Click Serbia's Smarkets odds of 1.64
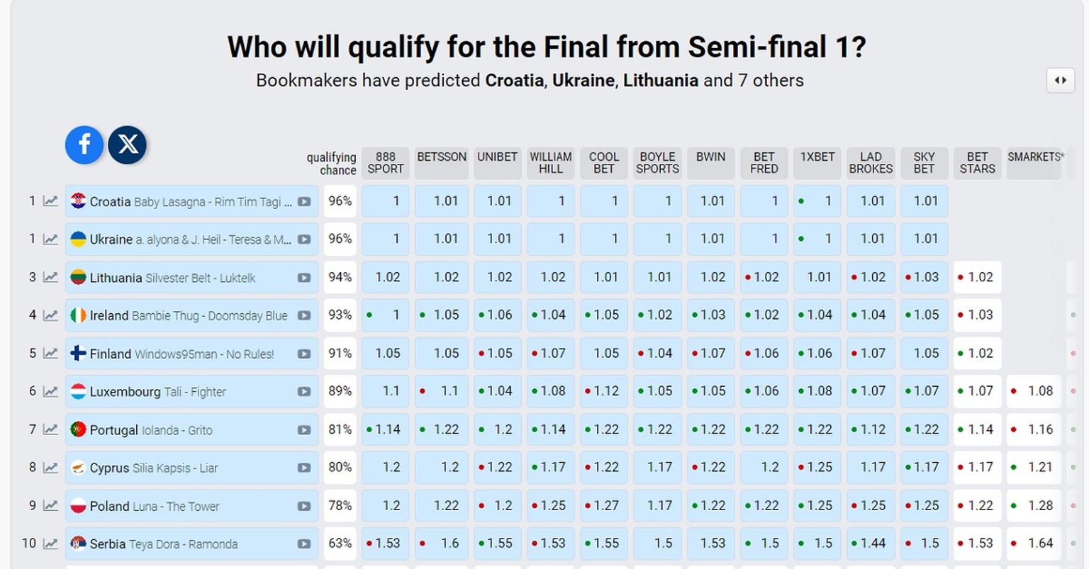The height and width of the screenshot is (569, 1089). [1034, 543]
